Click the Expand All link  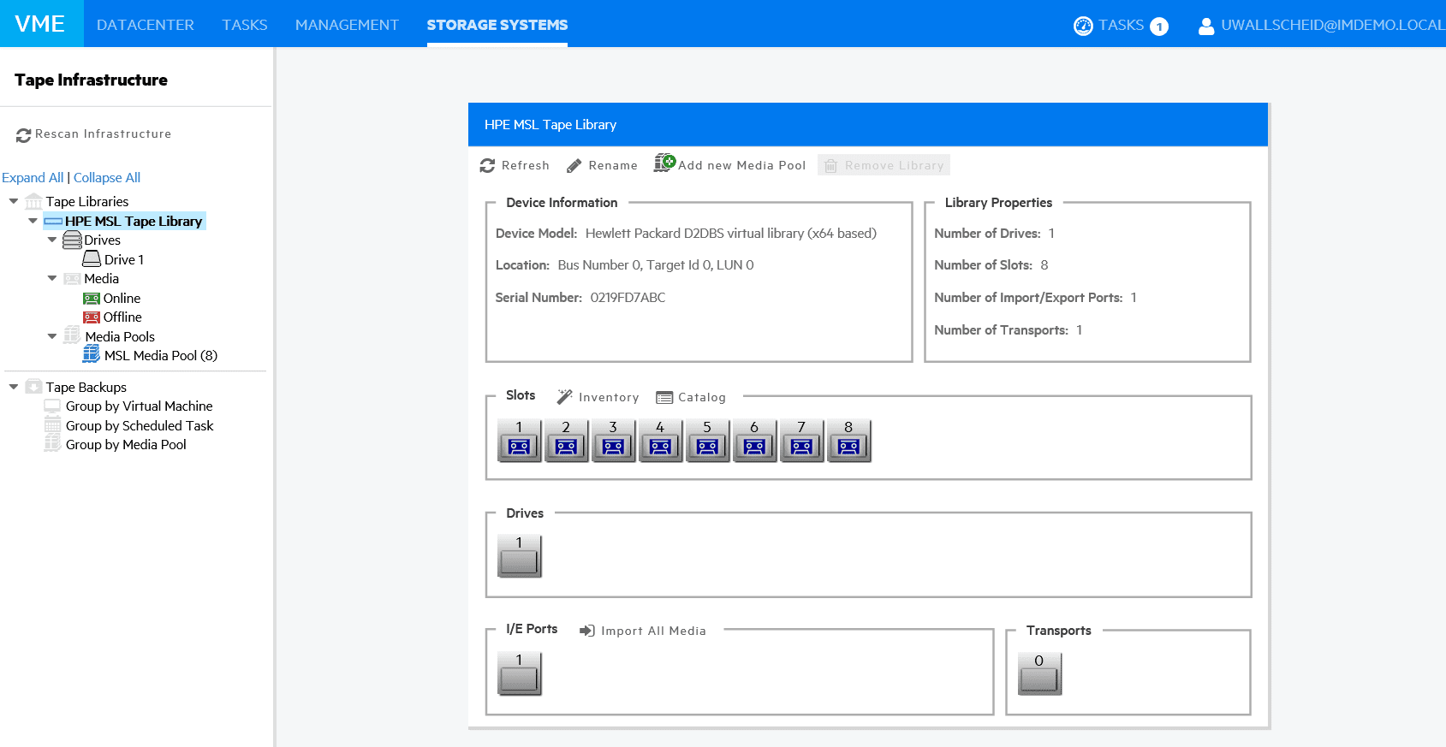coord(33,177)
